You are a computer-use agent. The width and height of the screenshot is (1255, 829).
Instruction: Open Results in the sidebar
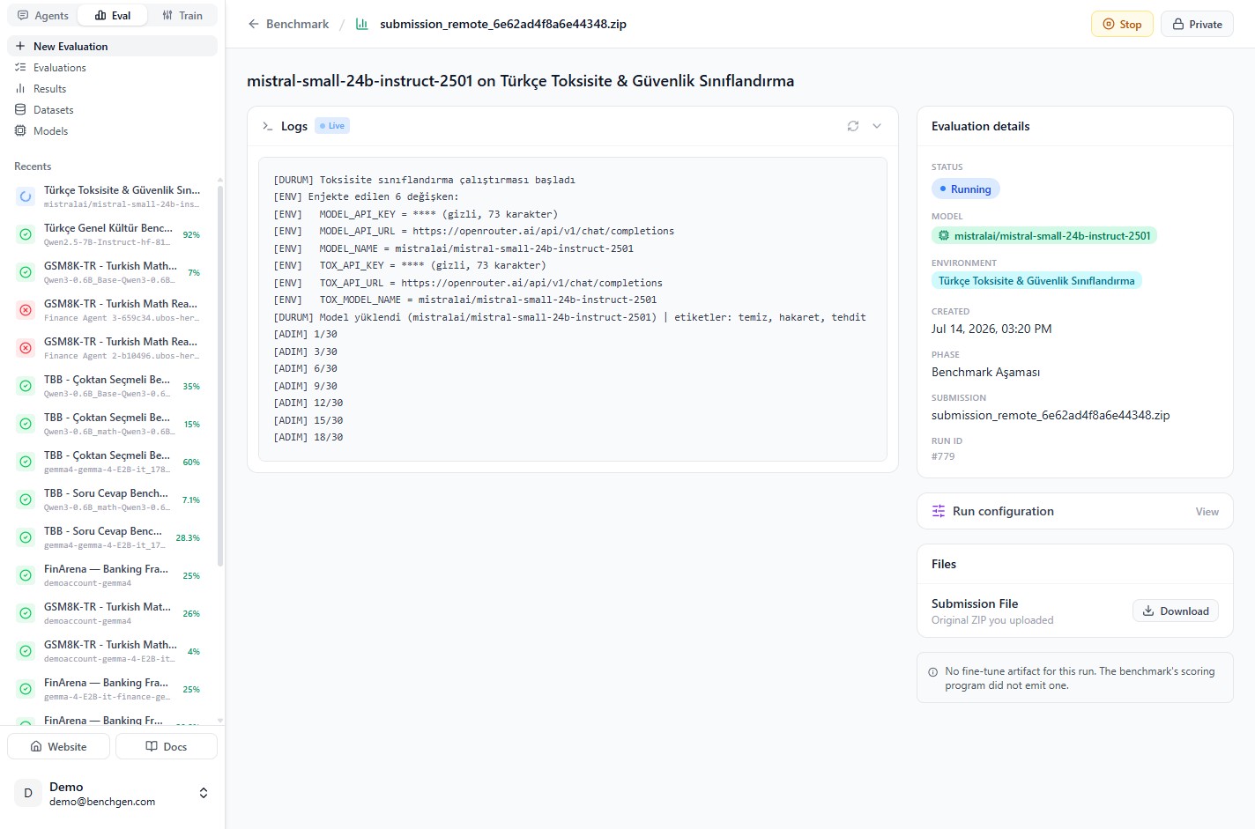click(x=112, y=88)
